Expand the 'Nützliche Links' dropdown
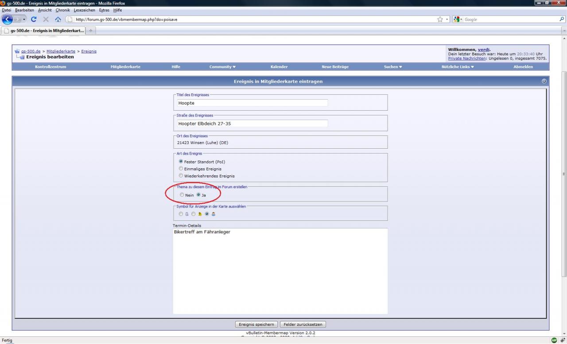 click(x=458, y=67)
